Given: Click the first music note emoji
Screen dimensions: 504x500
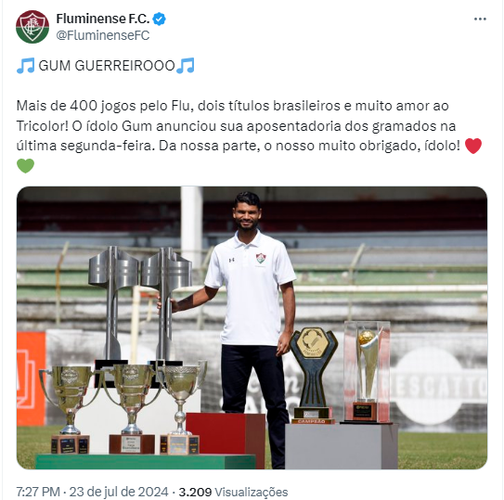Looking at the screenshot, I should tap(26, 66).
